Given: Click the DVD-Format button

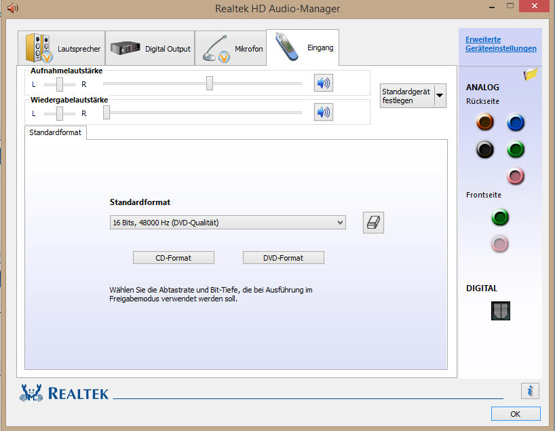Looking at the screenshot, I should tap(283, 258).
